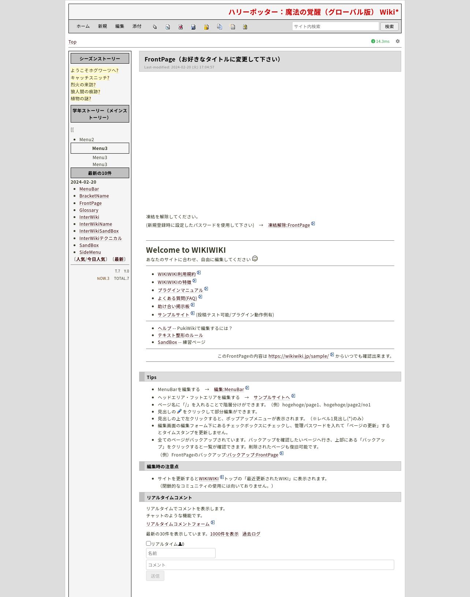Open the ようこそホグワーツへ? sidebar link
470x597 pixels.
[94, 70]
